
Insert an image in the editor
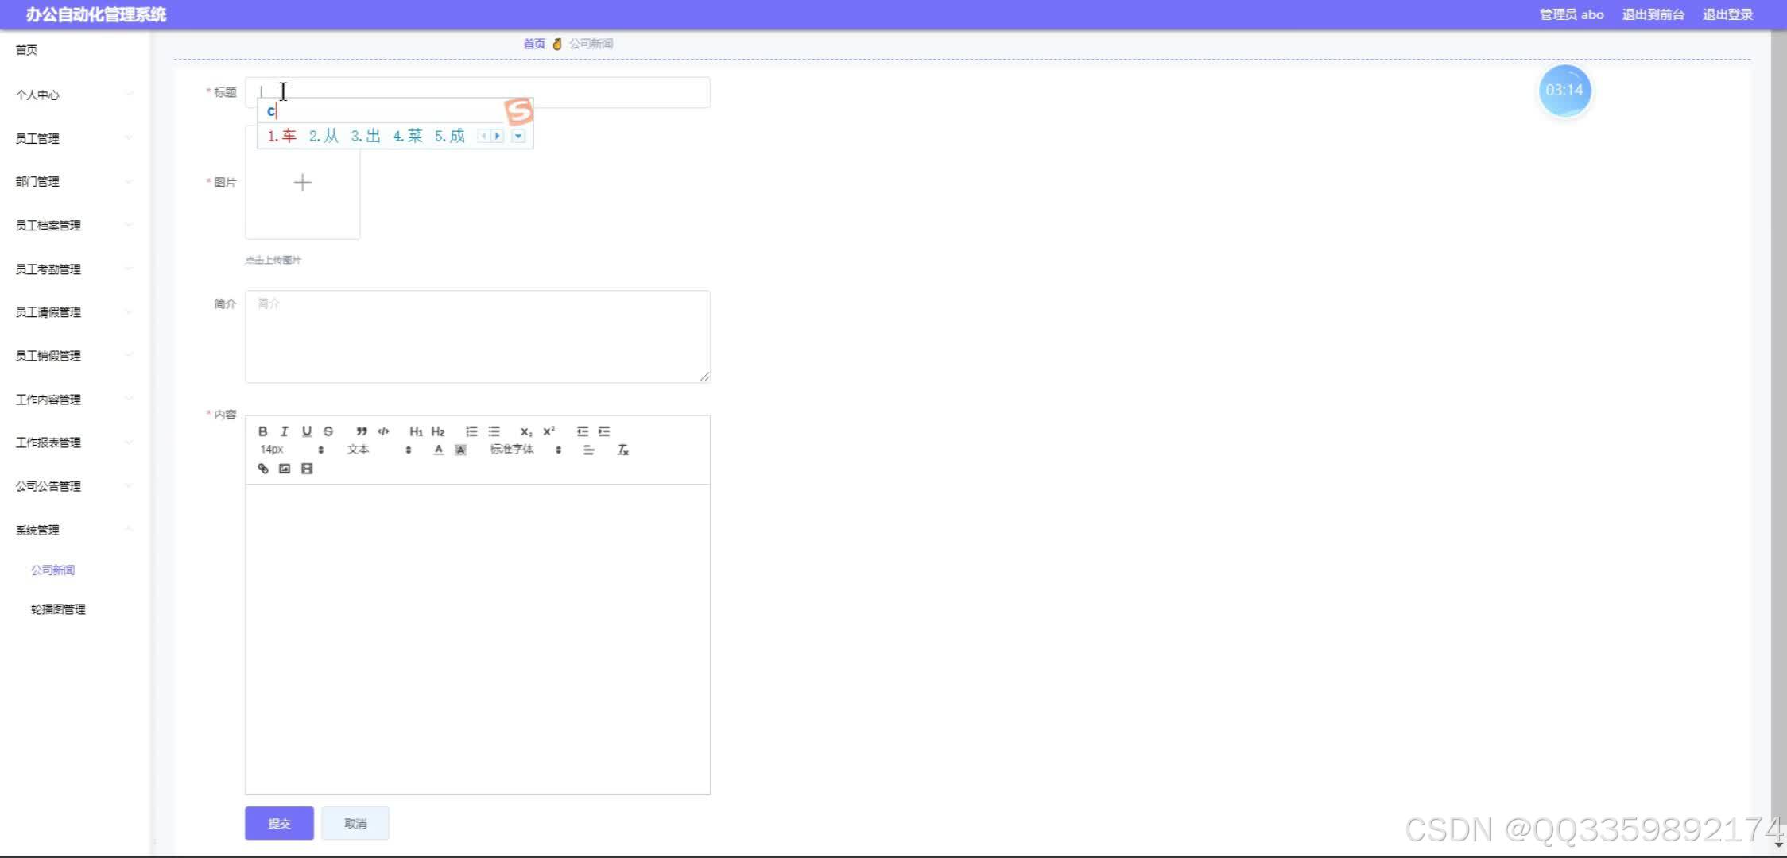[x=285, y=469]
